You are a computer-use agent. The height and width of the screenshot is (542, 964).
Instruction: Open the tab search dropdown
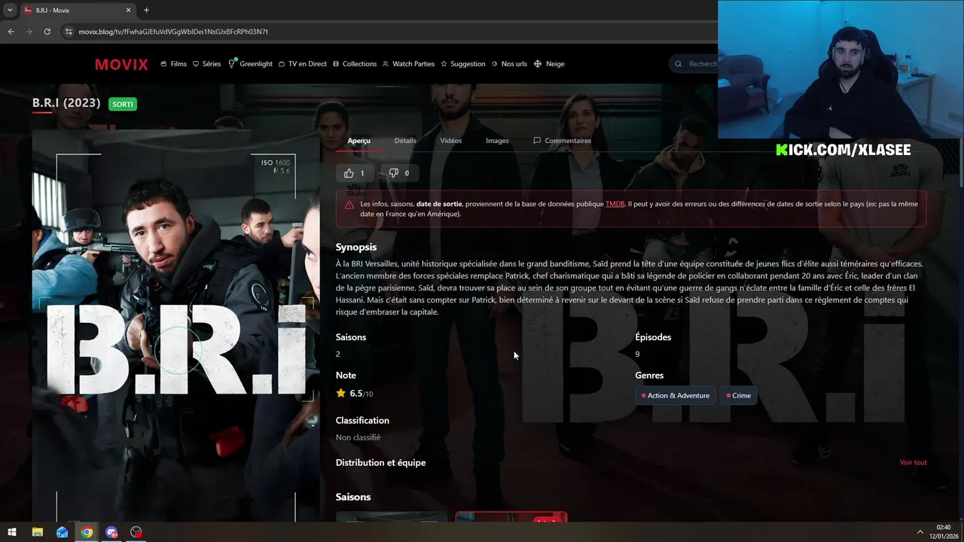(x=9, y=11)
